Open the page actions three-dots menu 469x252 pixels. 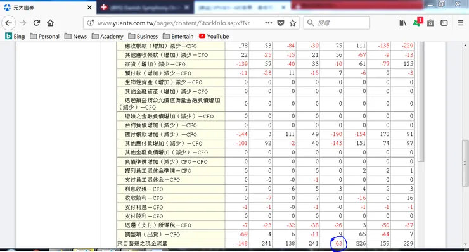[268, 23]
